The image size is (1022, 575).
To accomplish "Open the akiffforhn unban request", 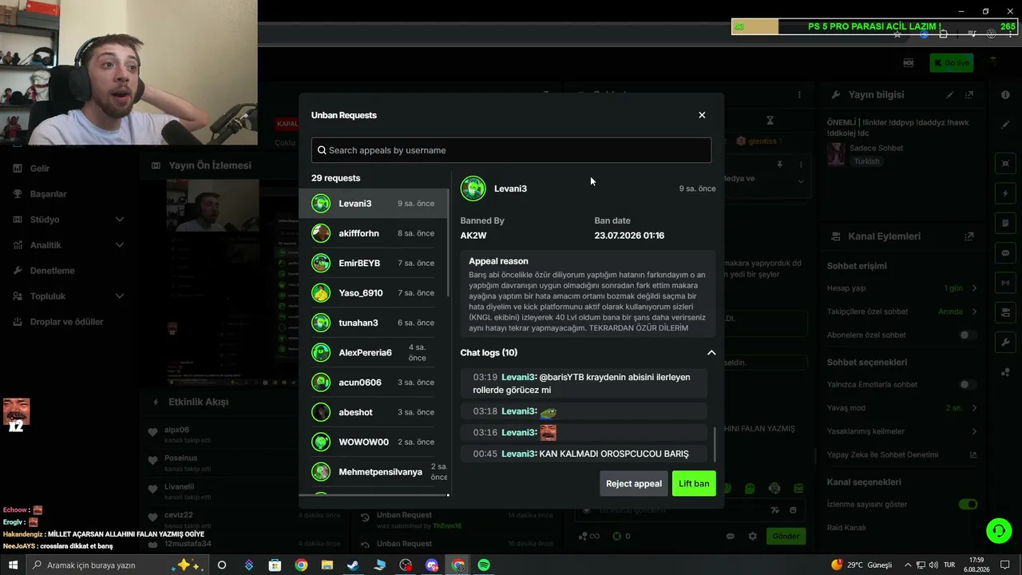I will (374, 233).
